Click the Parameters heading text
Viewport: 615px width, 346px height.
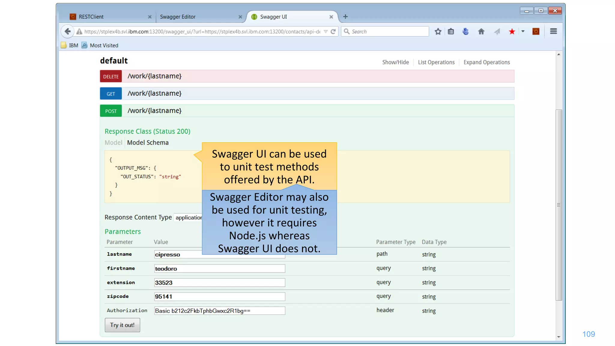123,232
